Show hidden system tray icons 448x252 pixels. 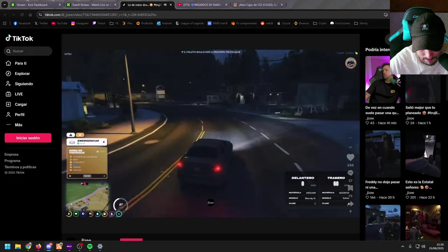pos(402,246)
